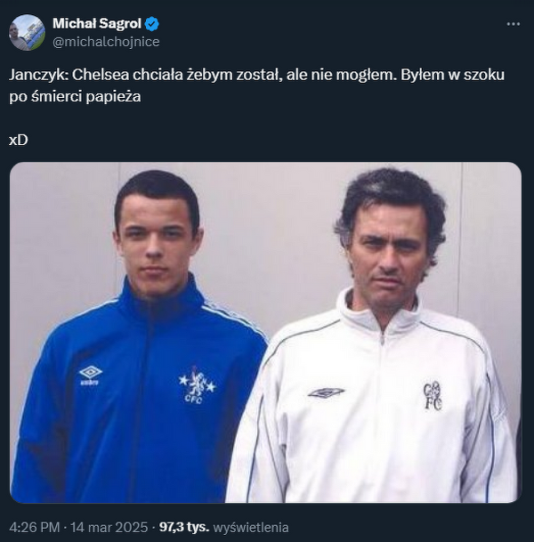The height and width of the screenshot is (542, 534).
Task: Click the xD text in tweet
Action: click(x=19, y=140)
